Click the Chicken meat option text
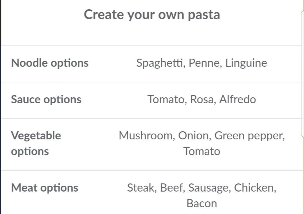304x214 pixels. click(254, 188)
